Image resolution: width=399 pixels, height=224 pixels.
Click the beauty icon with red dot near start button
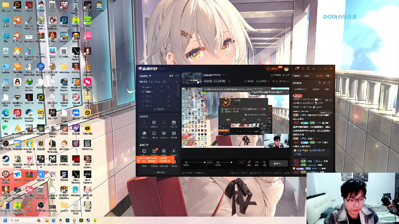(x=249, y=163)
